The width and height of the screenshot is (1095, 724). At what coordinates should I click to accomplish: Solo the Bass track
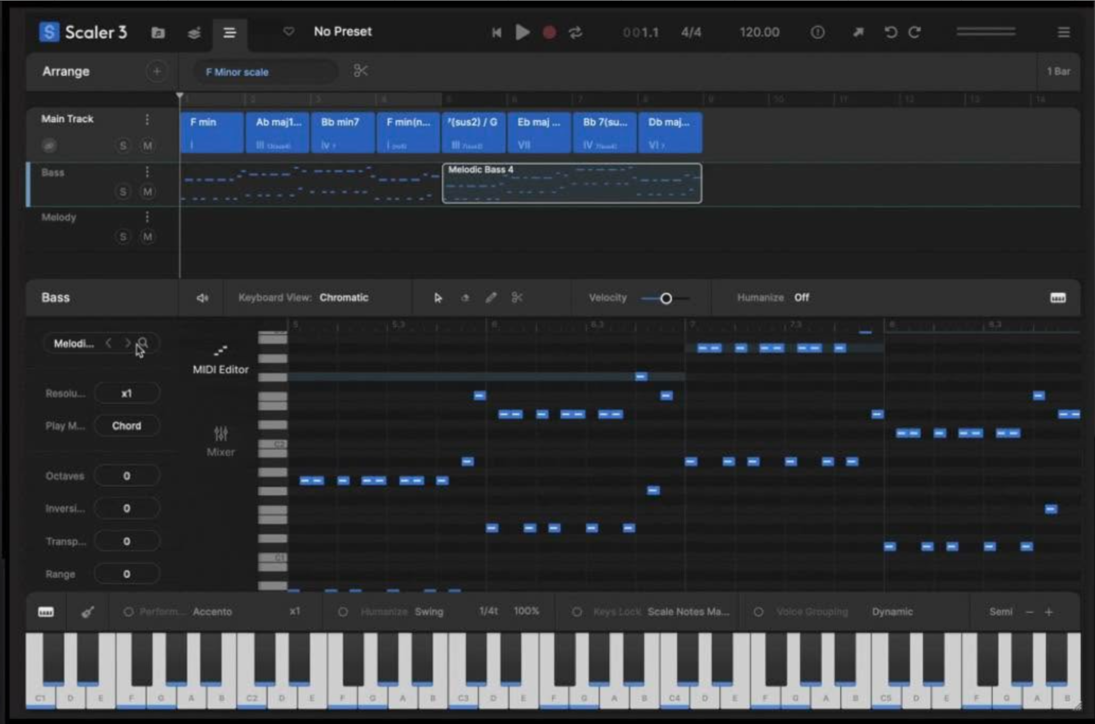pos(123,192)
